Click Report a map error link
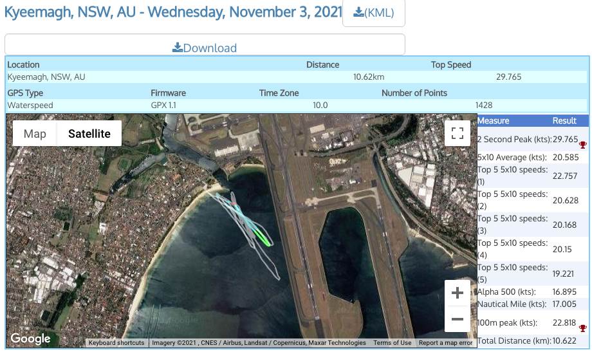 445,343
